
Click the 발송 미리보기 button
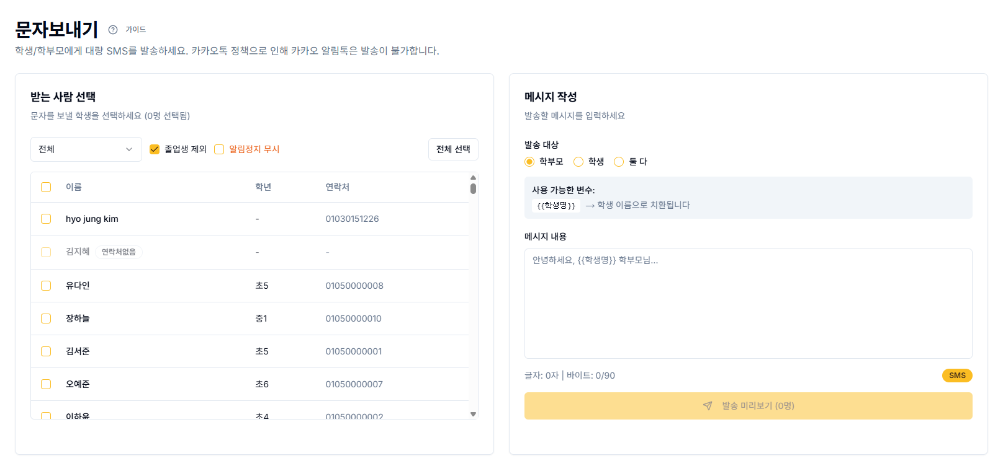pos(748,406)
